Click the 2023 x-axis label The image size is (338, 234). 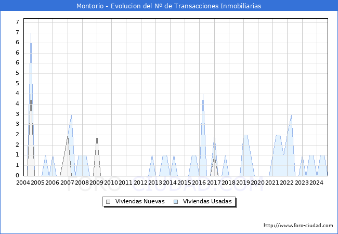pyautogui.click(x=302, y=183)
